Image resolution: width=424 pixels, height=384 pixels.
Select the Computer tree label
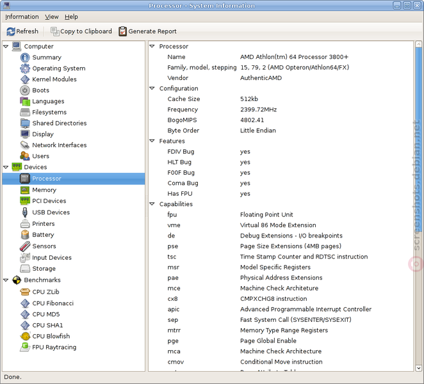pos(38,47)
